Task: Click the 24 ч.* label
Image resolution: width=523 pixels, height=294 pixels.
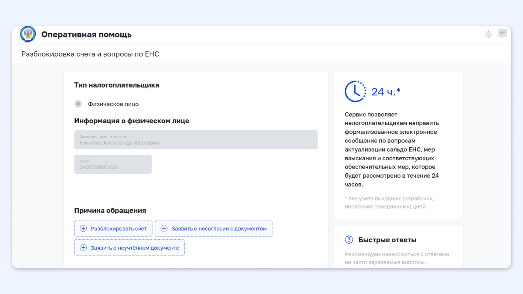Action: tap(386, 92)
